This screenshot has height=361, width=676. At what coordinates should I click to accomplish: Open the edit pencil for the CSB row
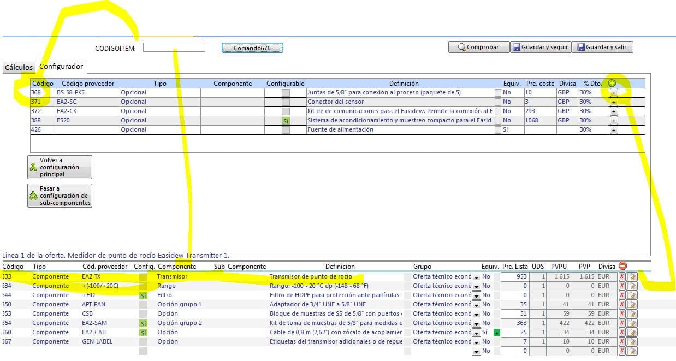tap(632, 314)
